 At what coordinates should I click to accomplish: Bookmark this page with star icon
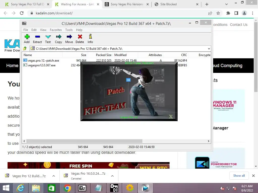218,13
